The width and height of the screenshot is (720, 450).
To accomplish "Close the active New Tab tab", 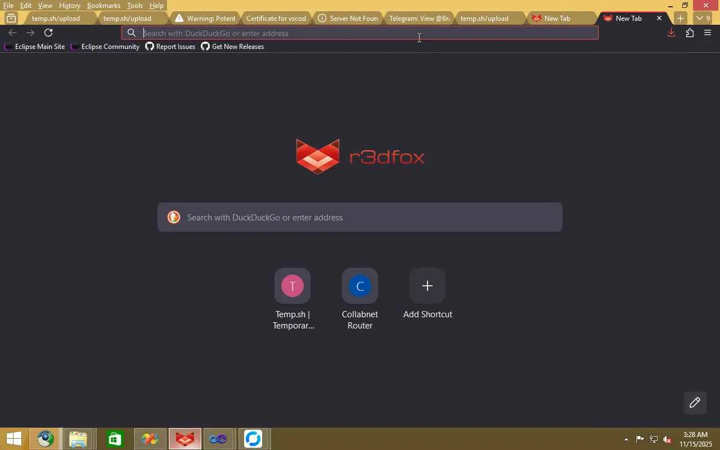I will [x=659, y=18].
